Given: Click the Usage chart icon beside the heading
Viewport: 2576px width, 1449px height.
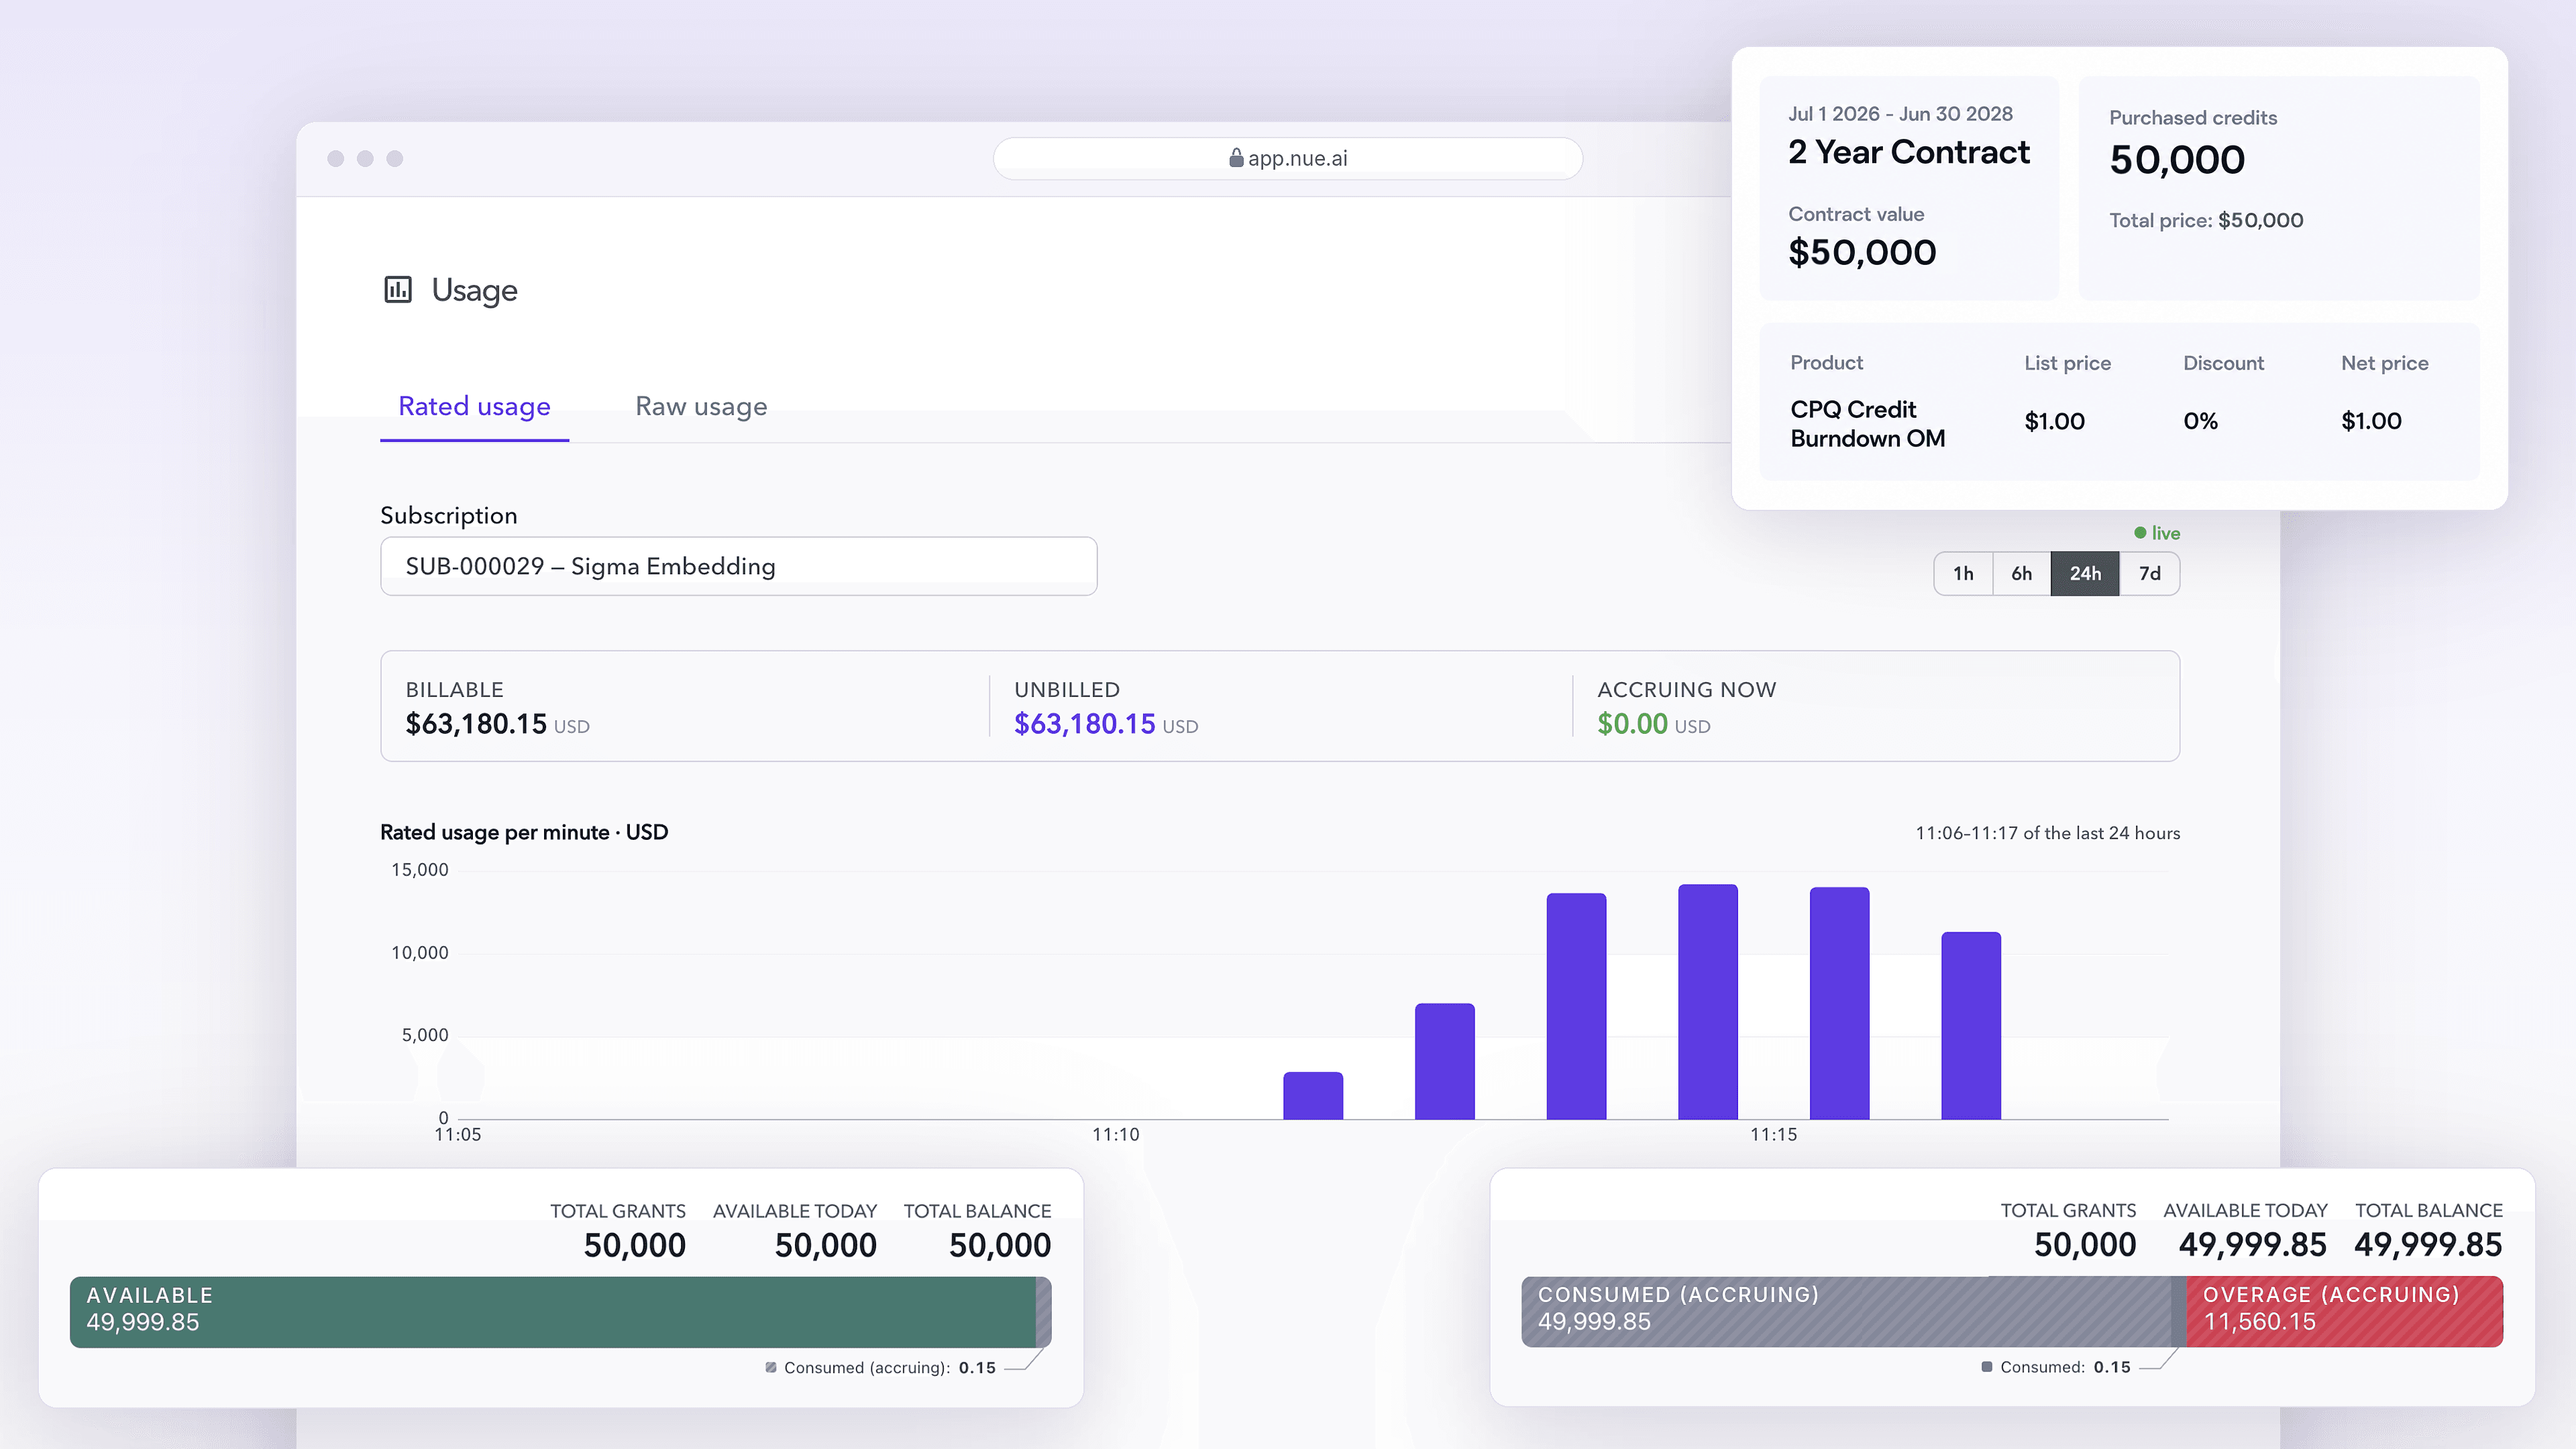Looking at the screenshot, I should pos(398,290).
